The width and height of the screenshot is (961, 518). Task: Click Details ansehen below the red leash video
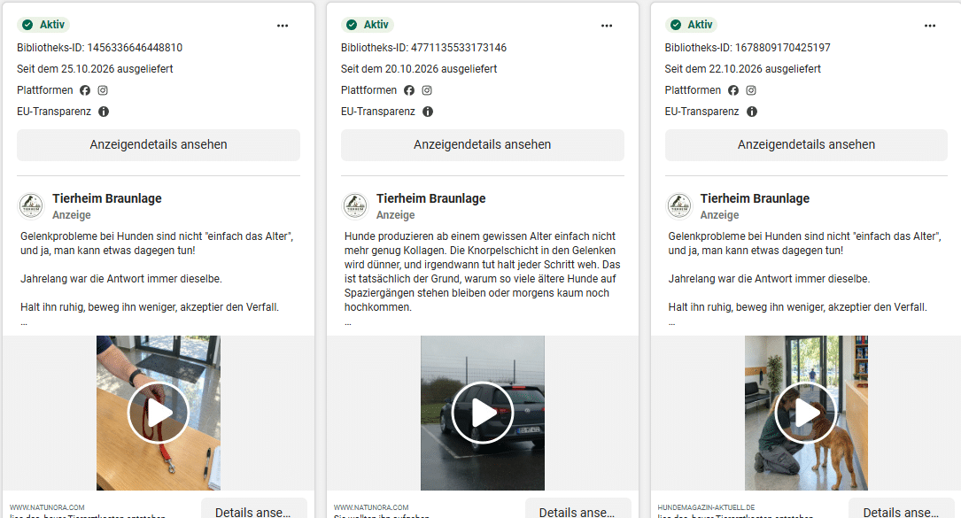[254, 509]
